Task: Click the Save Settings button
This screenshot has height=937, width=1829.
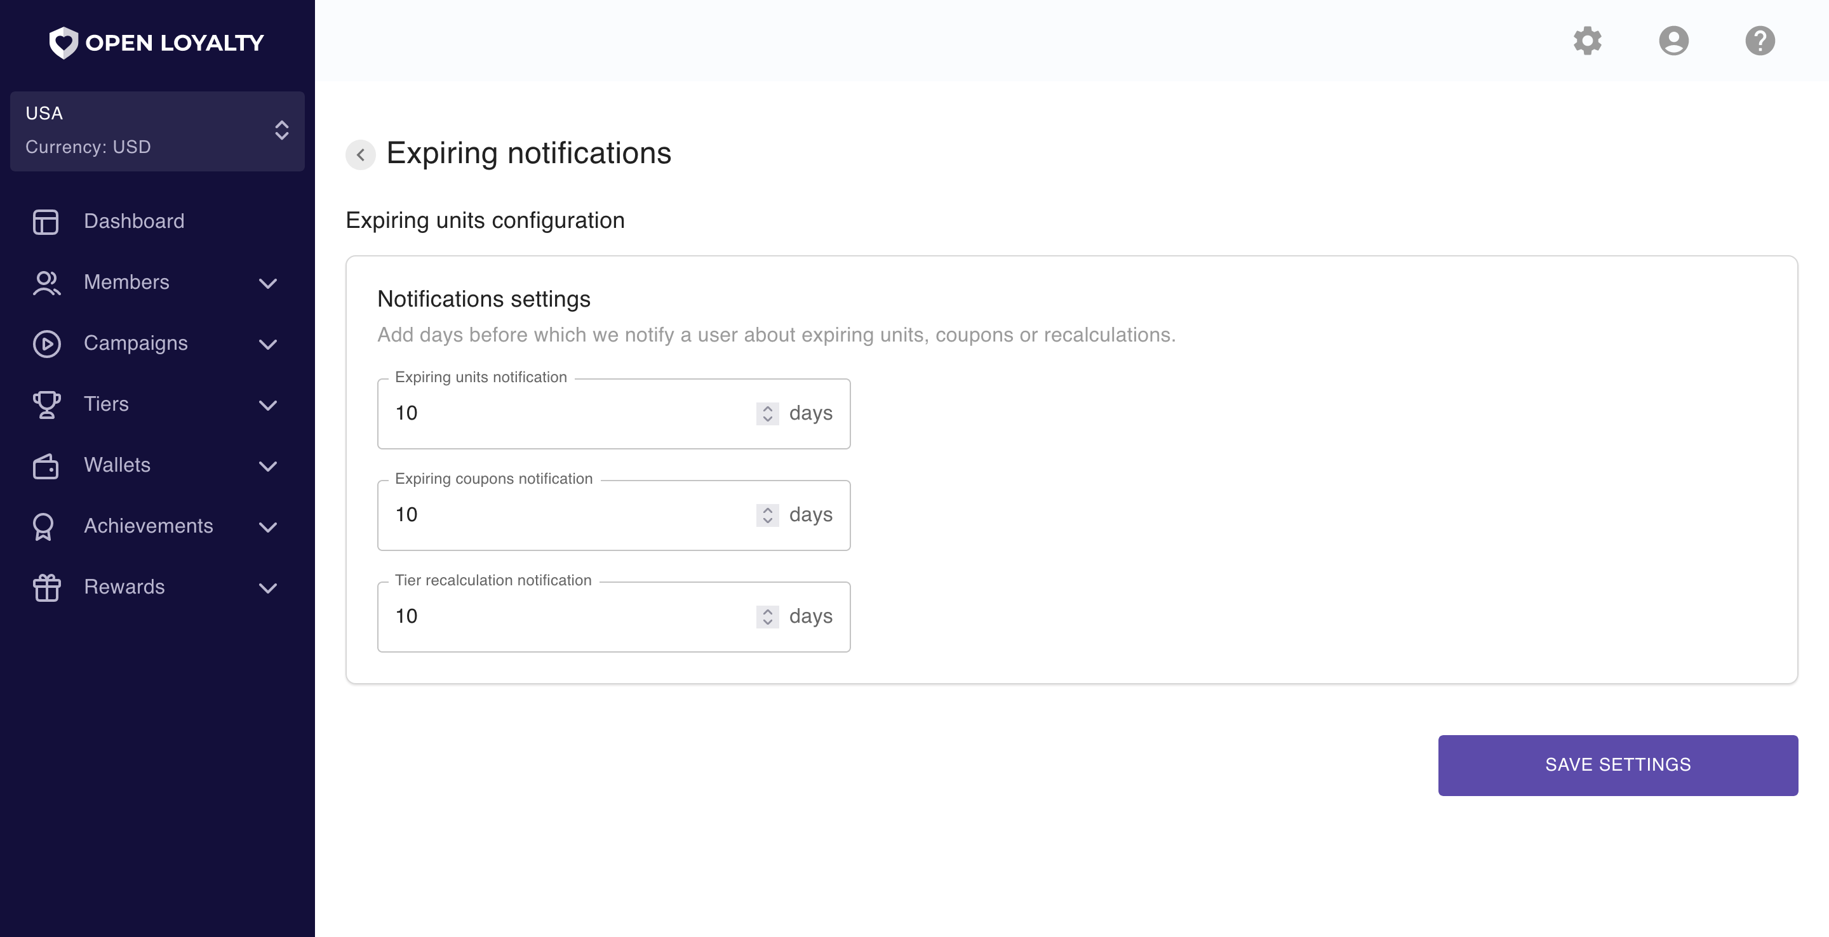Action: (x=1618, y=764)
